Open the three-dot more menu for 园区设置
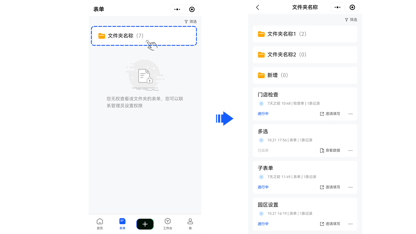This screenshot has width=416, height=234. (x=350, y=224)
